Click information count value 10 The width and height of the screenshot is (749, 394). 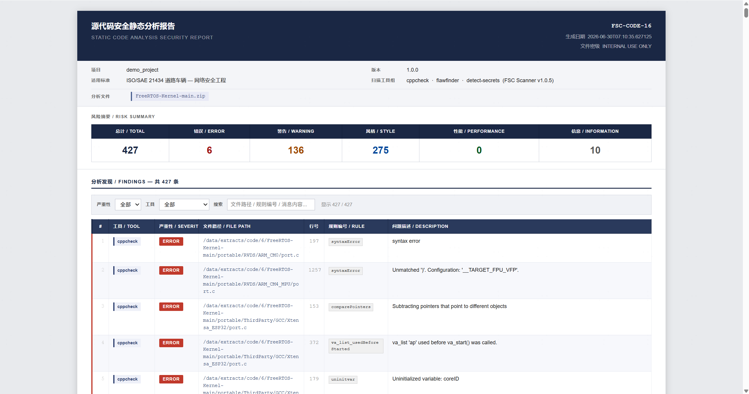(x=595, y=150)
